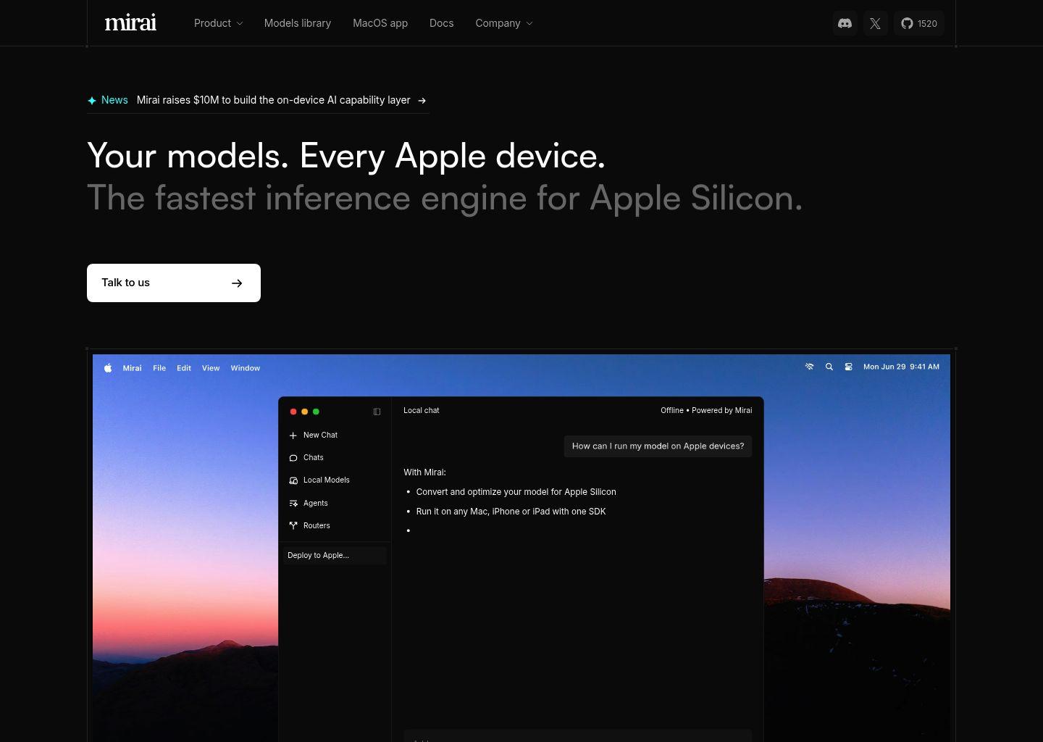Expand the Product dropdown menu
Screen dimensions: 1043x742
click(218, 23)
